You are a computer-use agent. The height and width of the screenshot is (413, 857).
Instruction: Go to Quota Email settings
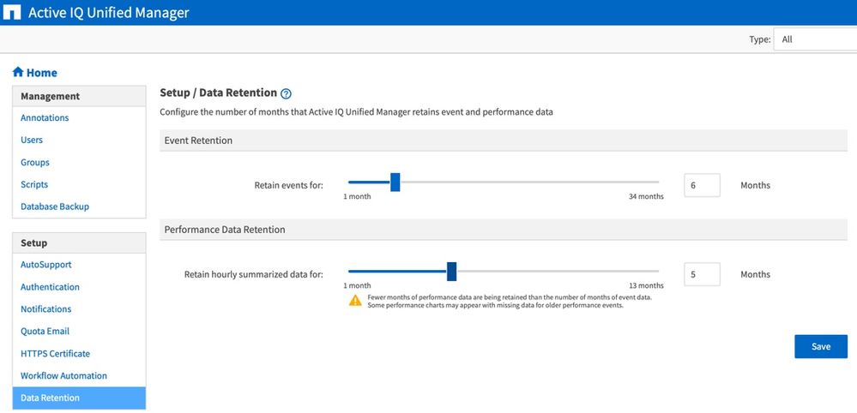click(x=45, y=332)
